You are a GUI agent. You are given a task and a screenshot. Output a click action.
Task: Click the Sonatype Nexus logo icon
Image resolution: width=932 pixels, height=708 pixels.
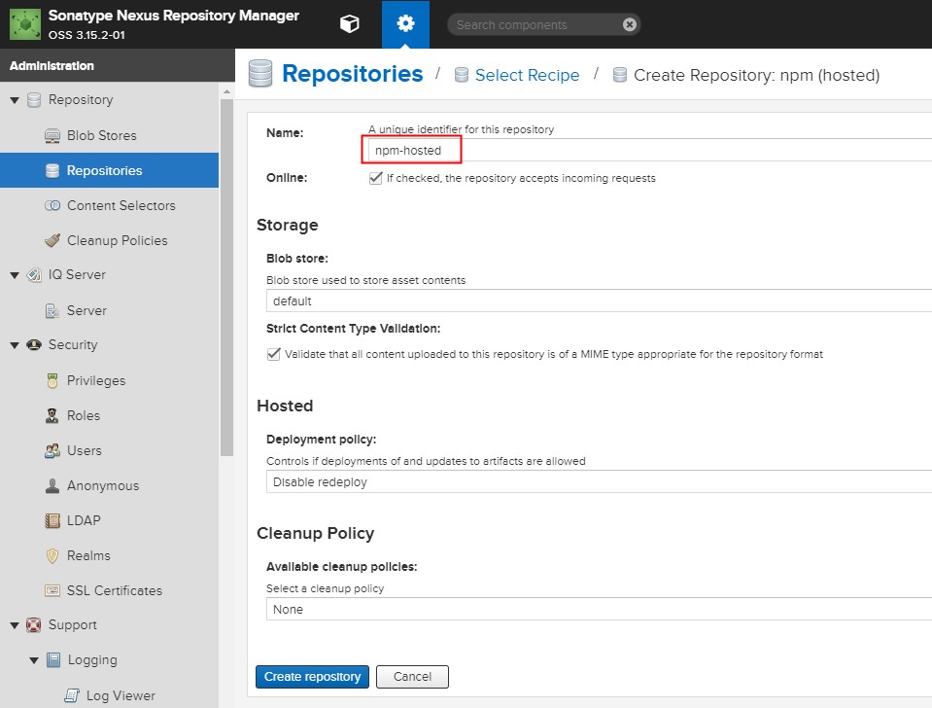[24, 24]
